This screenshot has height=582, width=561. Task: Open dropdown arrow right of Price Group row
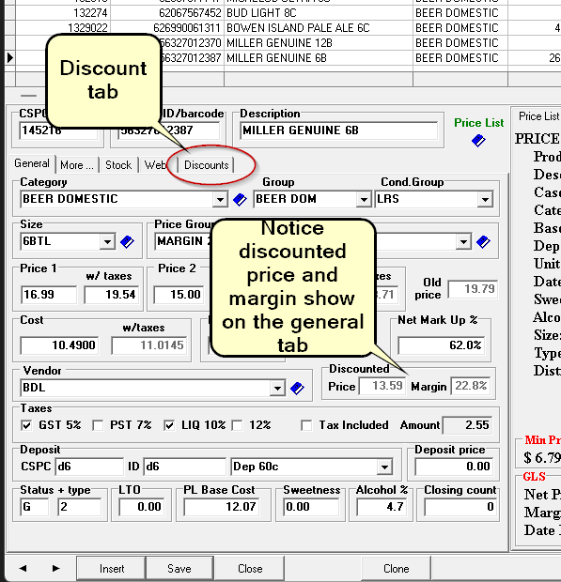tap(463, 242)
